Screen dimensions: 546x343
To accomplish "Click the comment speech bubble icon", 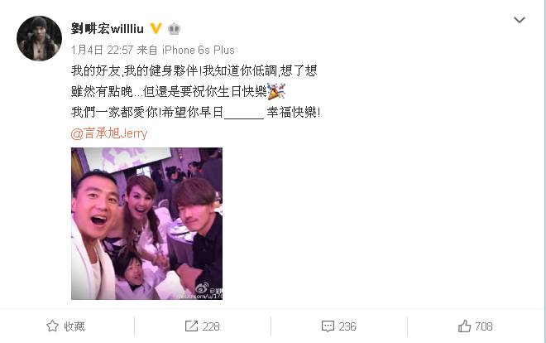I will 328,326.
